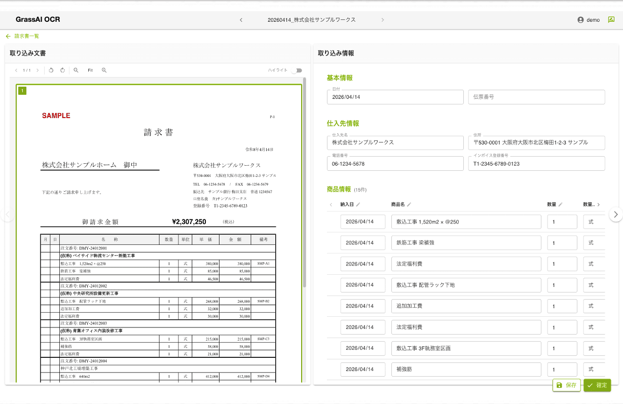Click product name 補強筋 field
The image size is (623, 404).
pos(466,370)
